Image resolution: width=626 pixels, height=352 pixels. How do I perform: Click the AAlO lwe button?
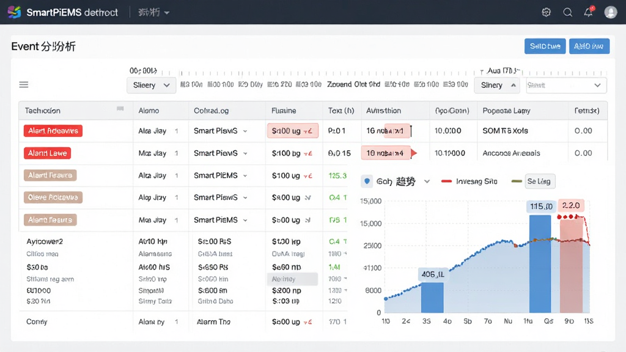[x=589, y=46]
